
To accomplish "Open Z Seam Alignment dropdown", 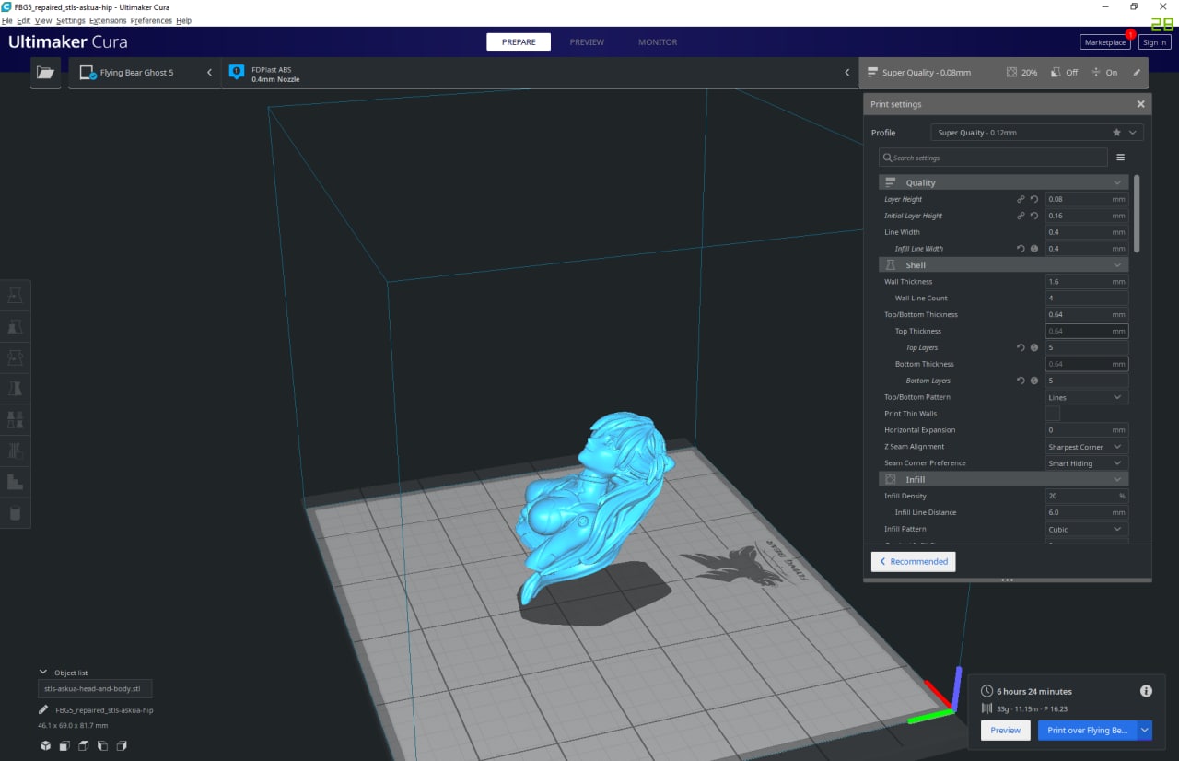I will tap(1087, 447).
